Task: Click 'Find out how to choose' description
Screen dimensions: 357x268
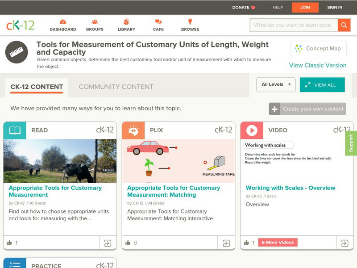Action: (x=59, y=215)
